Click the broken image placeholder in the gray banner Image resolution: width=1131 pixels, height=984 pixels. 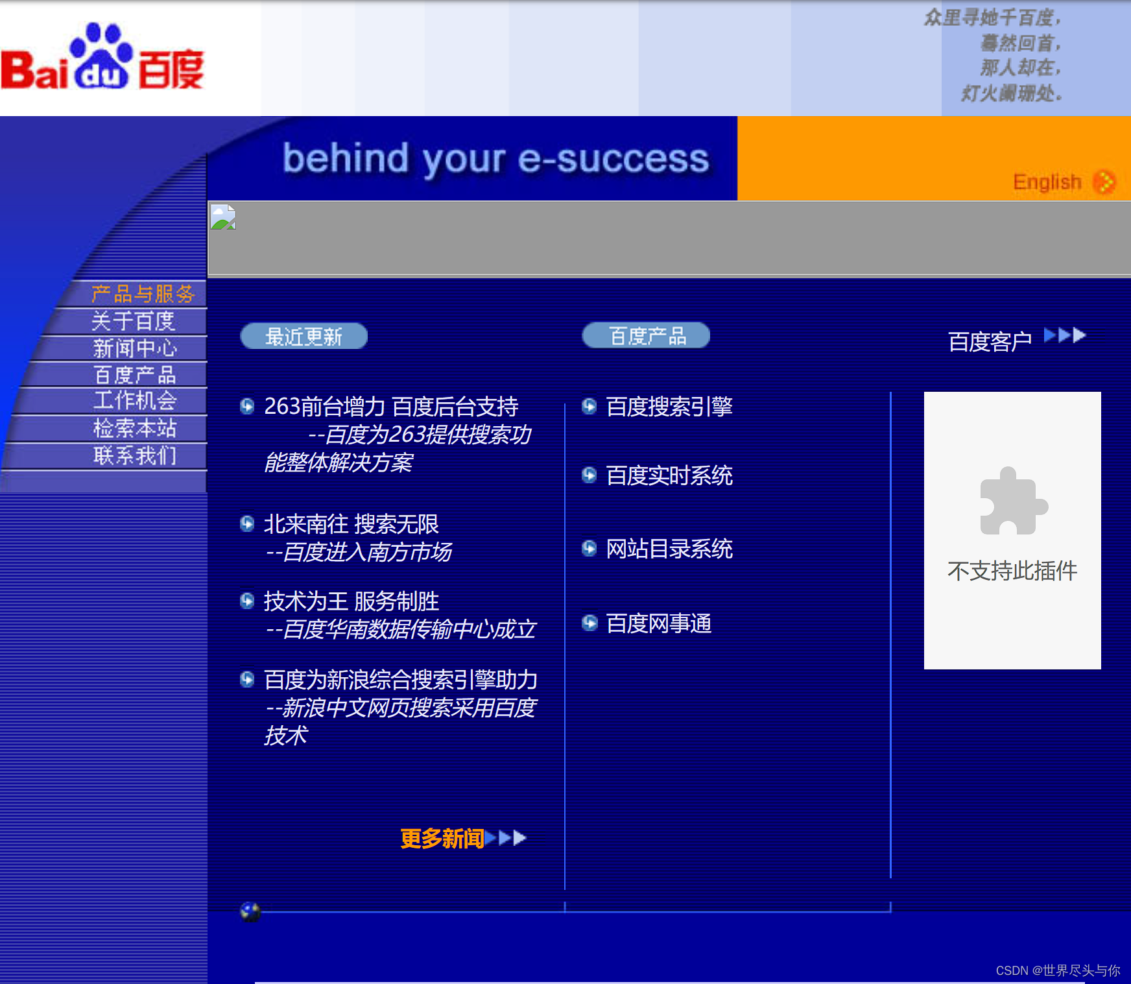(x=223, y=217)
